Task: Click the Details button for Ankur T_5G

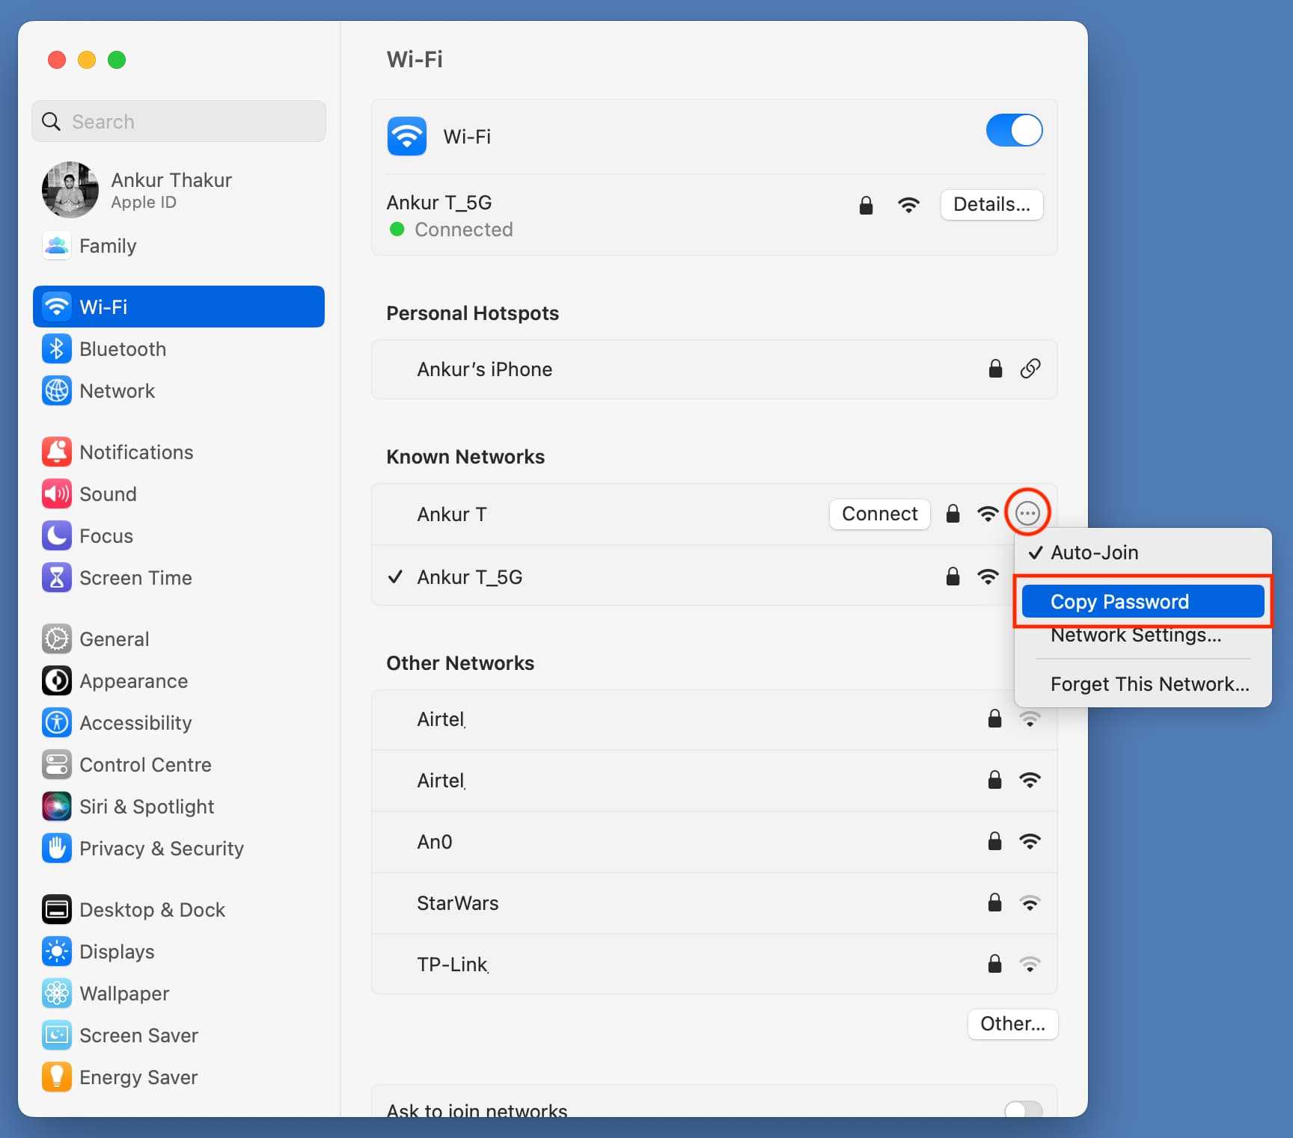Action: pyautogui.click(x=991, y=205)
